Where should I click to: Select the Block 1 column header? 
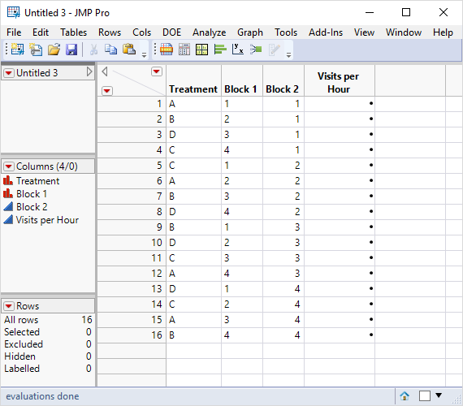tap(242, 81)
